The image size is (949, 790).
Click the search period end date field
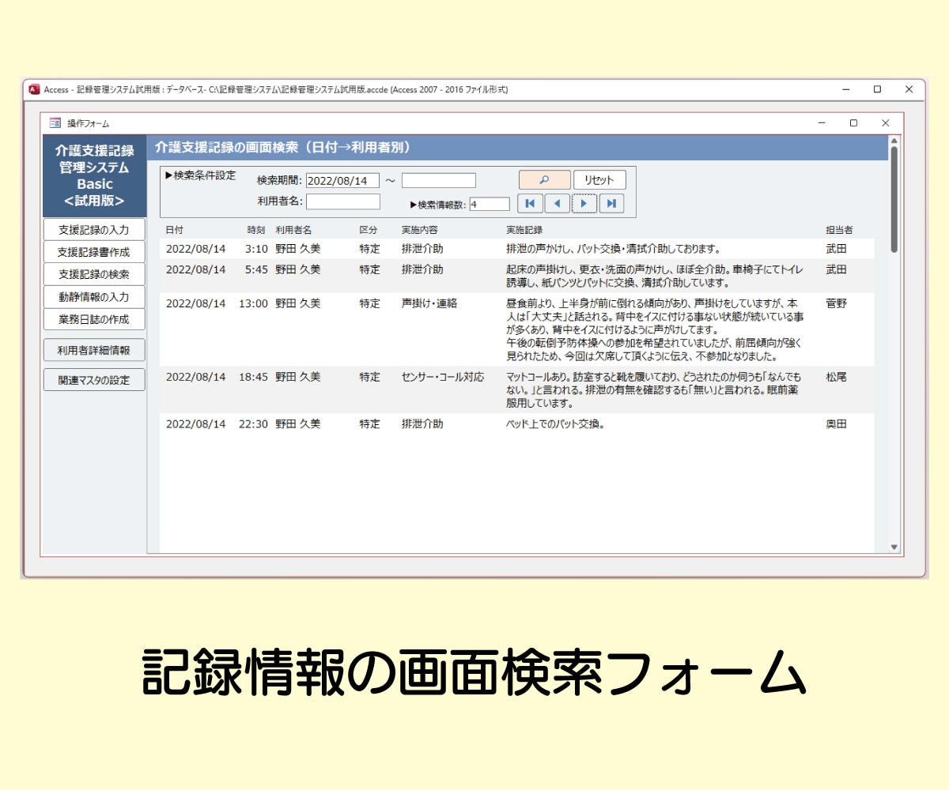pyautogui.click(x=439, y=181)
